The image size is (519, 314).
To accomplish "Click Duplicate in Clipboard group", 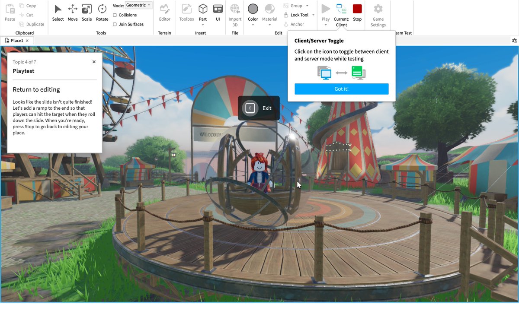I will click(x=32, y=24).
